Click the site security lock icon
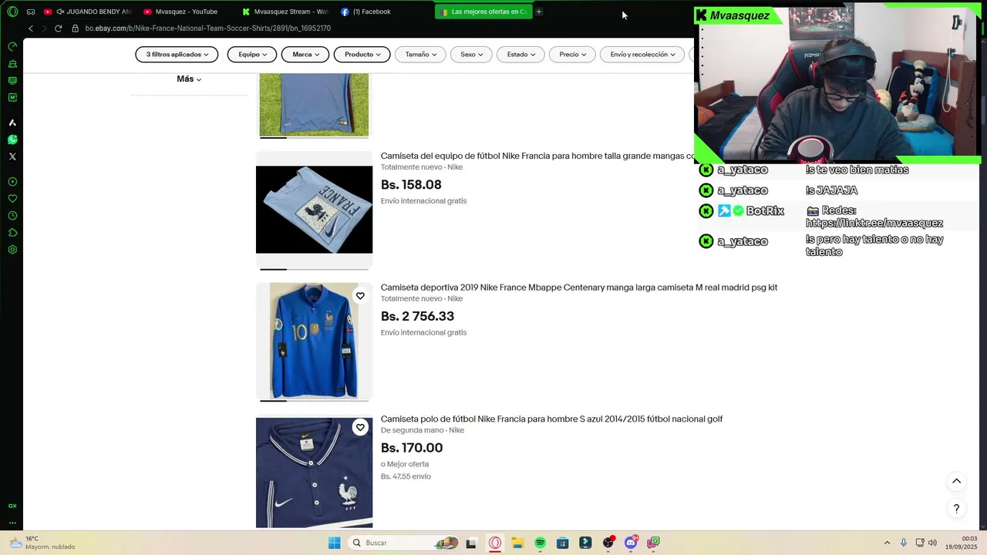This screenshot has width=987, height=555. pos(75,29)
